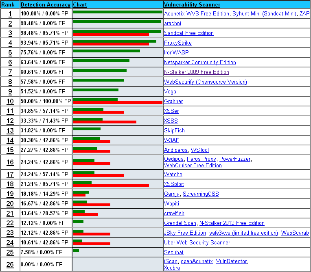Follow the ZAP scanner link
The width and height of the screenshot is (311, 272).
304,14
